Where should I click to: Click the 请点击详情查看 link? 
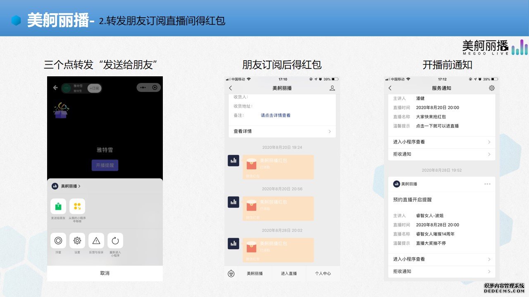pos(276,115)
